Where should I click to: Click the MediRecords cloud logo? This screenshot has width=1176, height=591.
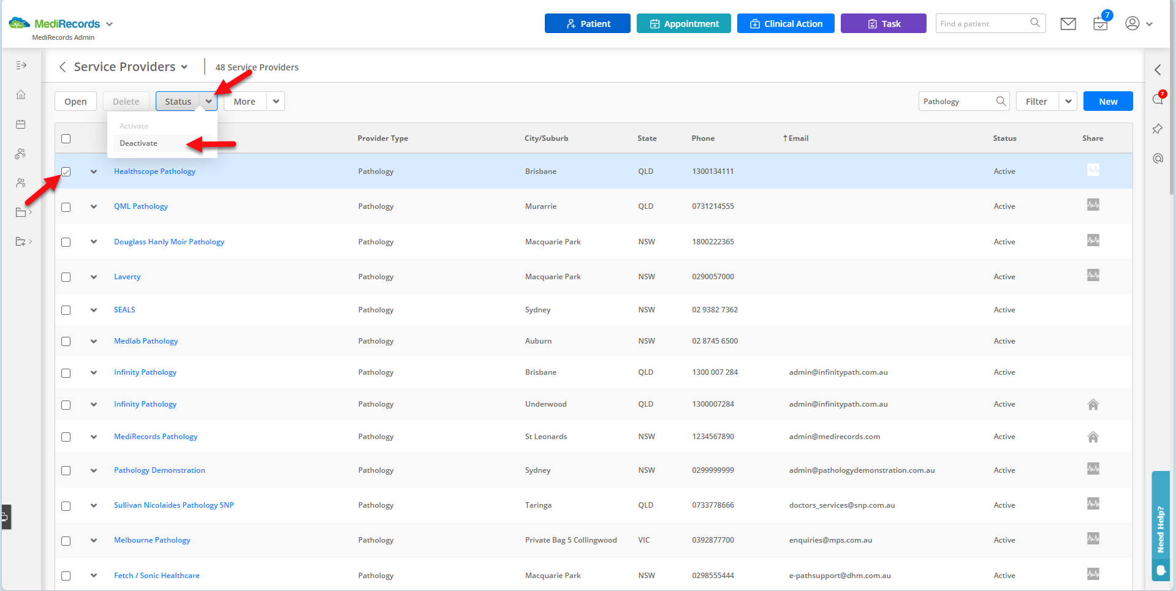click(x=19, y=23)
